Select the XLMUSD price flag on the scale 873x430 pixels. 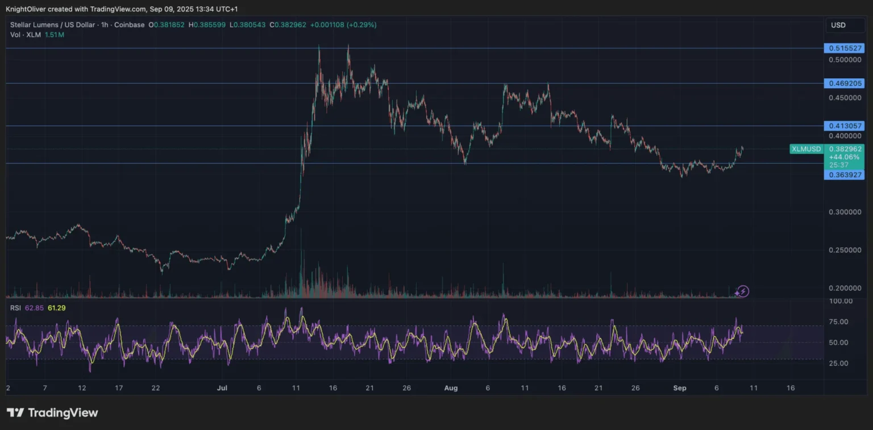[x=806, y=149]
